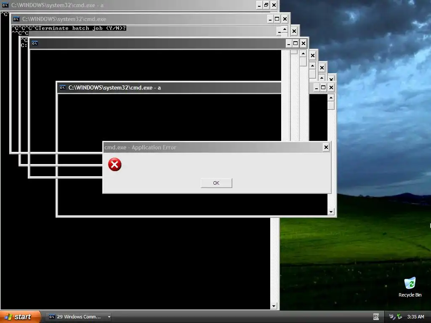Open the system menu icon of the front cmd.exe - a window
The width and height of the screenshot is (431, 323).
pos(62,87)
